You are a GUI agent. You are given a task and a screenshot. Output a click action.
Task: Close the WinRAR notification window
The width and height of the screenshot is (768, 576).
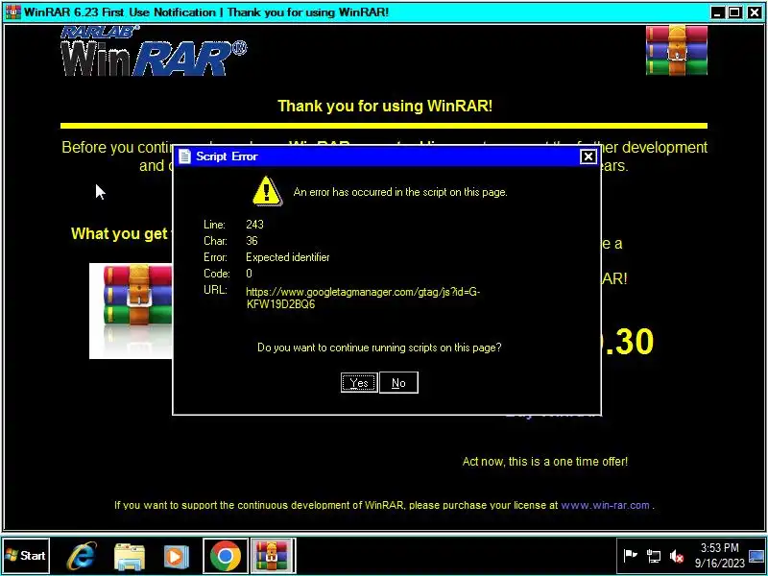[x=755, y=12]
